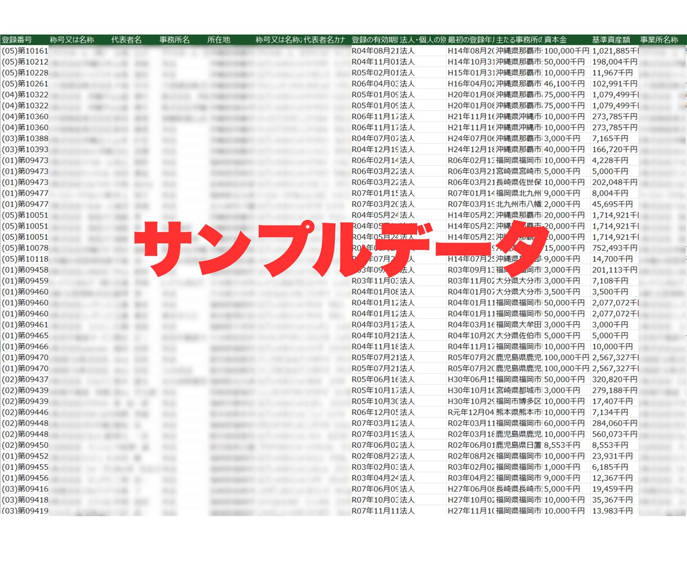Click cell (05)第10118
Image resolution: width=687 pixels, height=571 pixels.
click(24, 259)
